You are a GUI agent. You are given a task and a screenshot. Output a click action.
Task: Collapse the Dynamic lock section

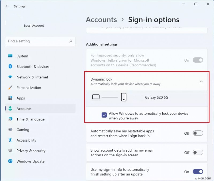tap(201, 81)
